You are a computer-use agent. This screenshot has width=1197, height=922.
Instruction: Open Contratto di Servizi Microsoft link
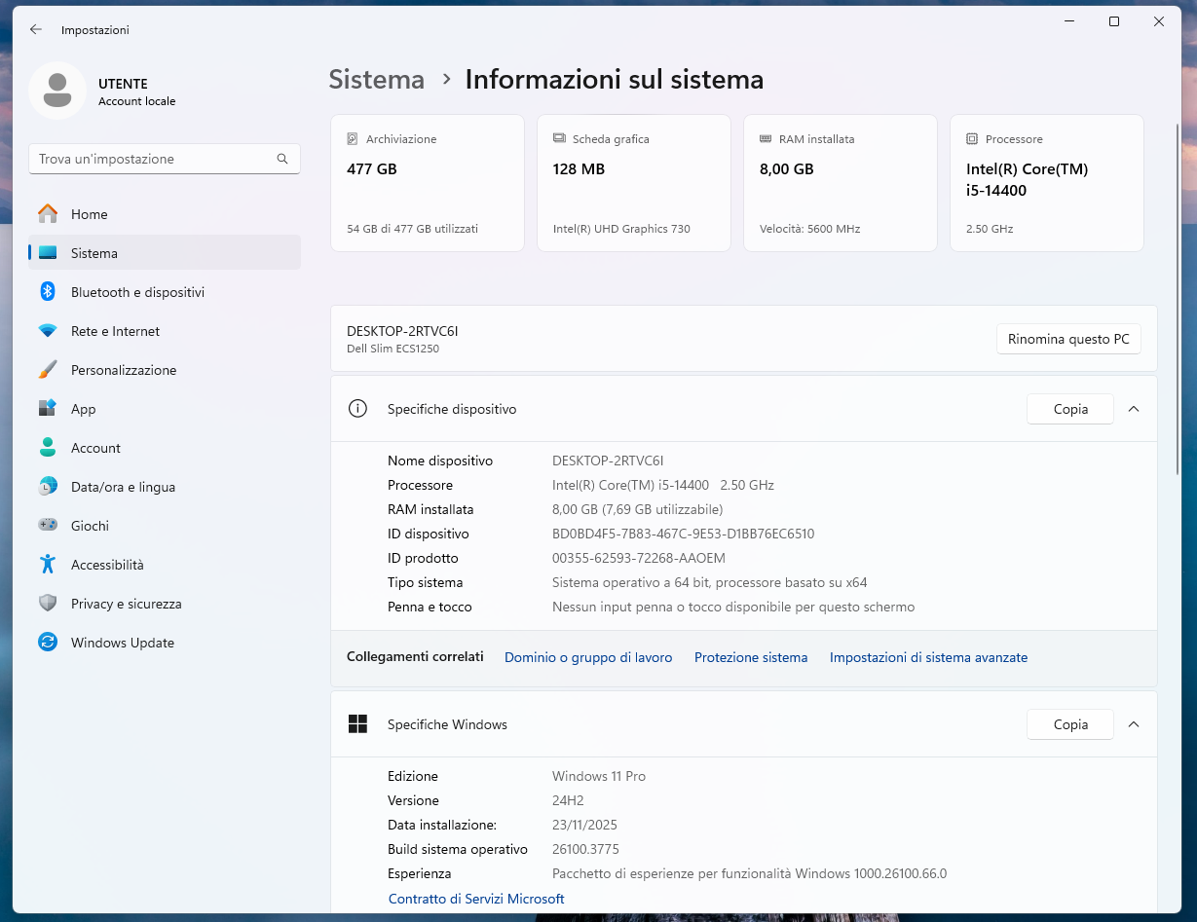point(476,899)
